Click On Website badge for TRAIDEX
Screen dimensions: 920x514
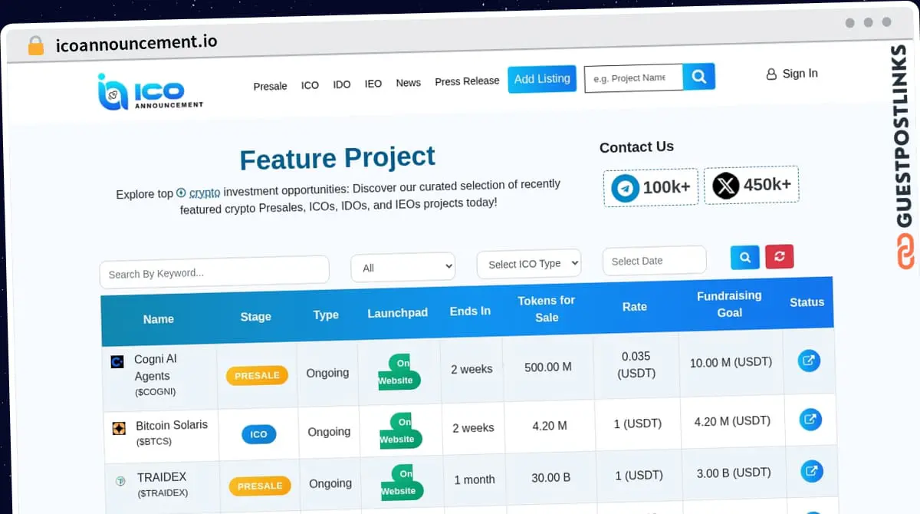tap(401, 483)
